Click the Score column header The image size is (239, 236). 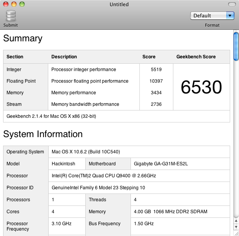coord(149,57)
